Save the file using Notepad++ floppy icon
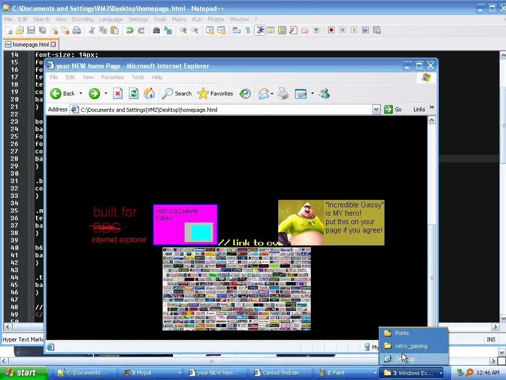 (31, 30)
